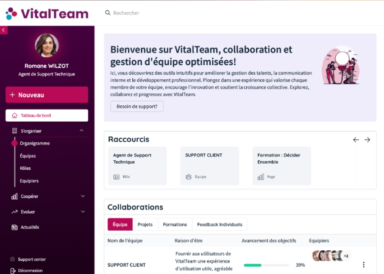Select the Équipe collaborations tab
Viewport: 384px width, 274px height.
tap(120, 224)
